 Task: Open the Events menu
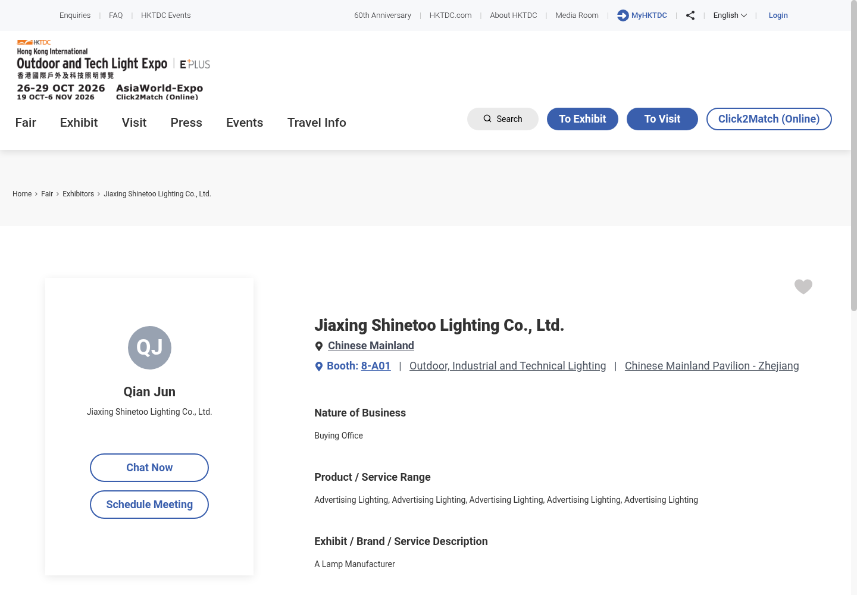click(x=245, y=123)
